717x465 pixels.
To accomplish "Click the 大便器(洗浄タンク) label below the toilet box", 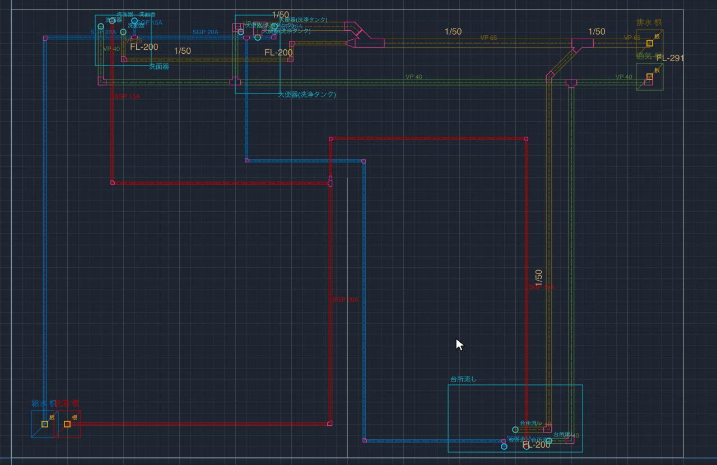I will [x=307, y=95].
